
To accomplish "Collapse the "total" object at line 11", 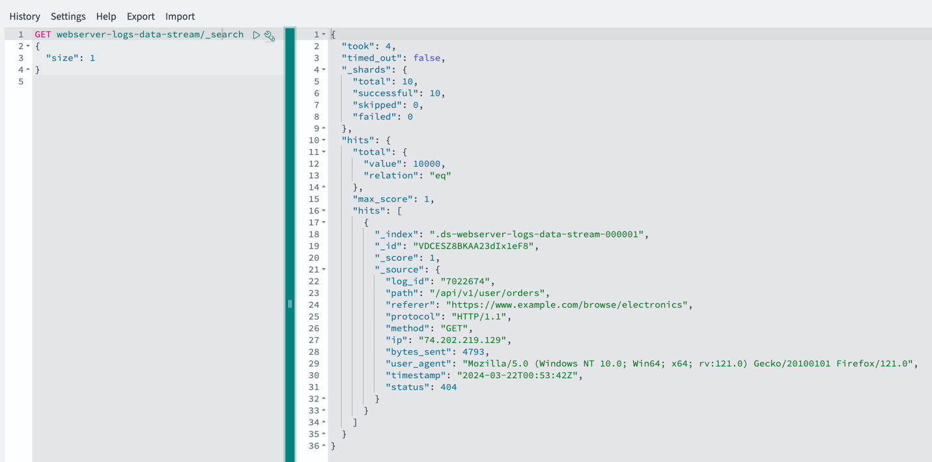I will click(x=324, y=152).
